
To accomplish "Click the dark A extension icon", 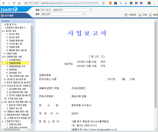I will click(116, 3).
